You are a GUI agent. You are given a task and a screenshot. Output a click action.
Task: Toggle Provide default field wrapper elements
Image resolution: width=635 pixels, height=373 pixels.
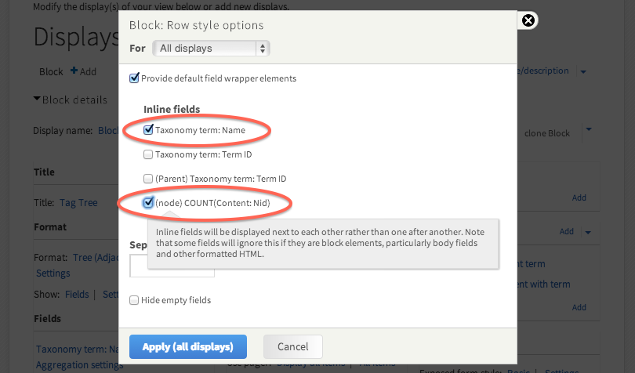tap(134, 78)
